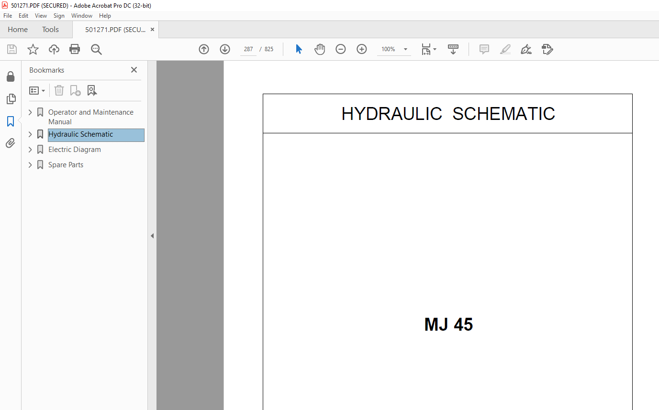The width and height of the screenshot is (659, 410).
Task: Activate the Hand pan tool
Action: pyautogui.click(x=320, y=49)
